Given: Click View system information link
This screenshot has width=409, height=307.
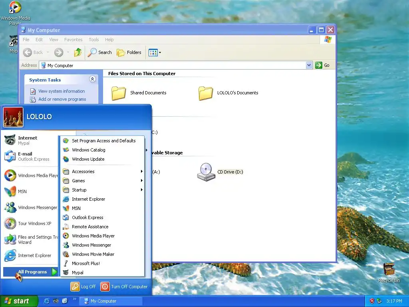Looking at the screenshot, I should [62, 91].
